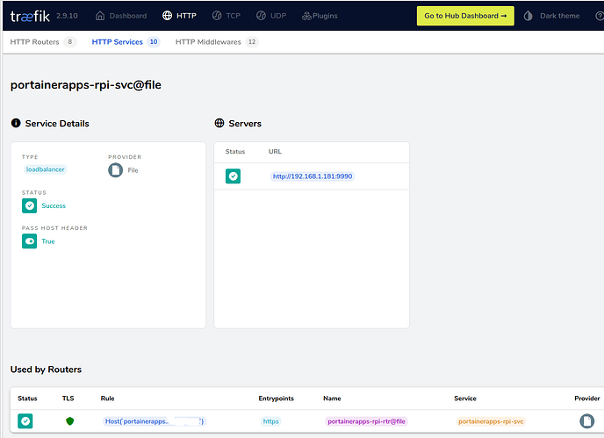Click the Servers globe icon

pos(219,123)
